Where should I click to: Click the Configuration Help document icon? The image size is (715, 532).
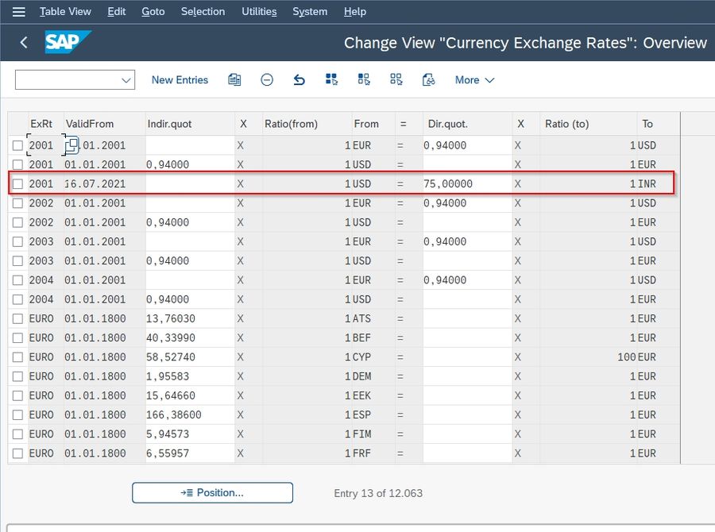(429, 79)
